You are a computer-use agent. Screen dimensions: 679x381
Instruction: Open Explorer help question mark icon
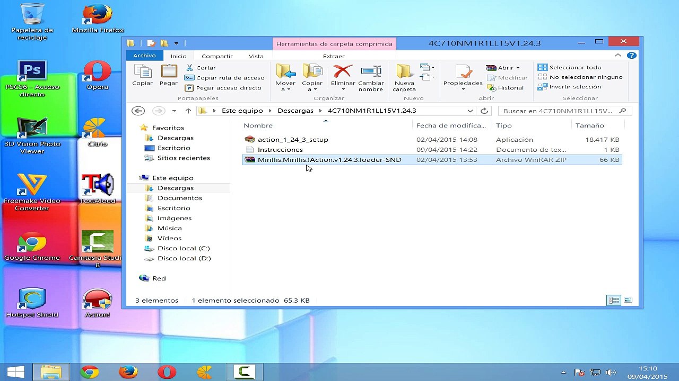point(631,56)
